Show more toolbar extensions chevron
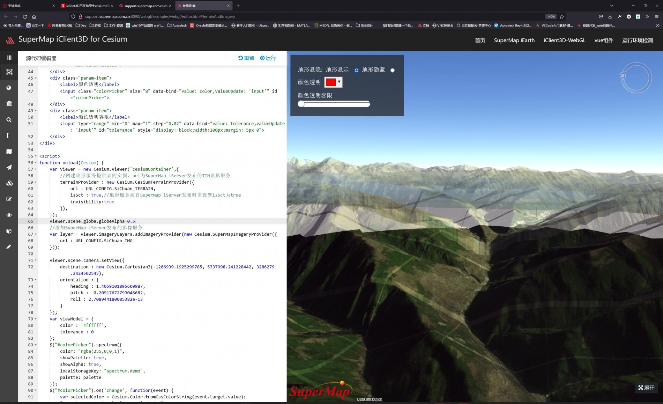Image resolution: width=663 pixels, height=404 pixels. tap(647, 16)
